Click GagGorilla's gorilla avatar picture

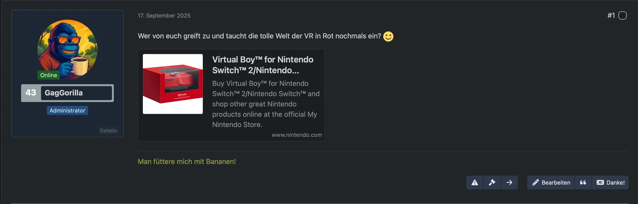(x=67, y=47)
